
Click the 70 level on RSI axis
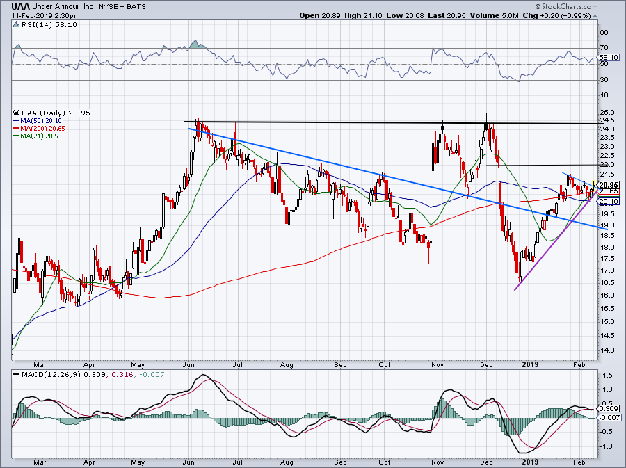pyautogui.click(x=604, y=48)
